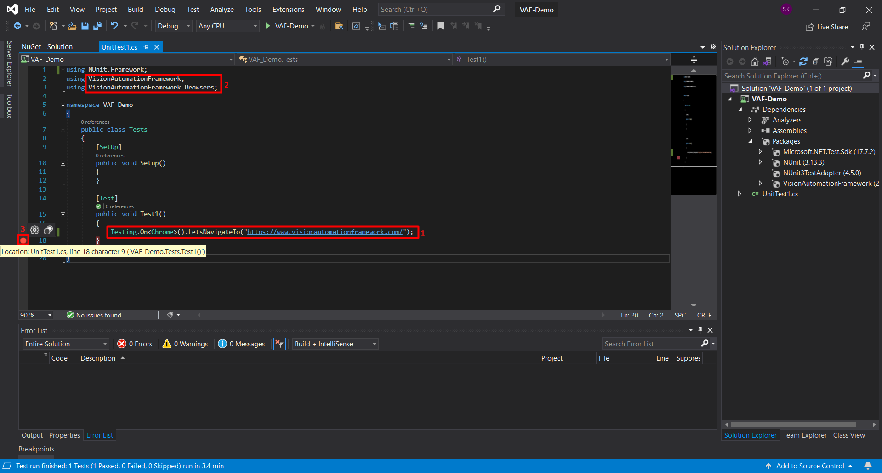Open the Any CPU platform dropdown
Image resolution: width=882 pixels, height=473 pixels.
coord(228,26)
